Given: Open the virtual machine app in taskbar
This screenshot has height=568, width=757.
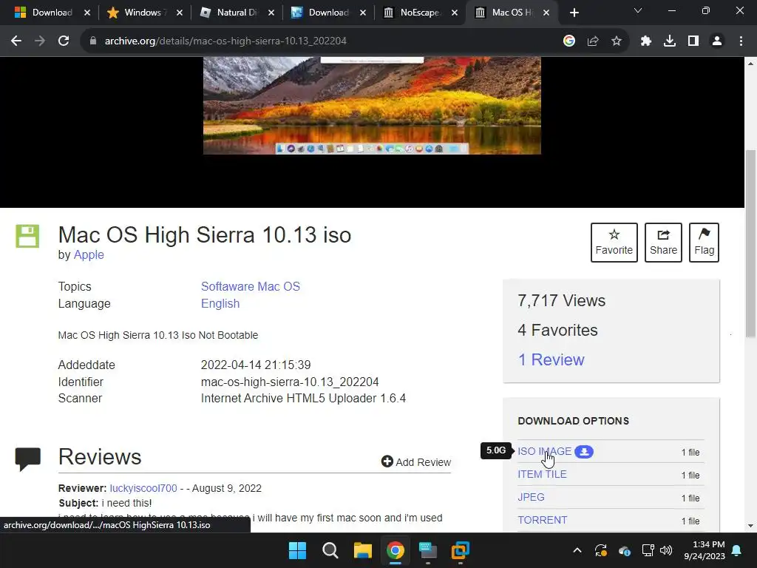Looking at the screenshot, I should point(460,550).
